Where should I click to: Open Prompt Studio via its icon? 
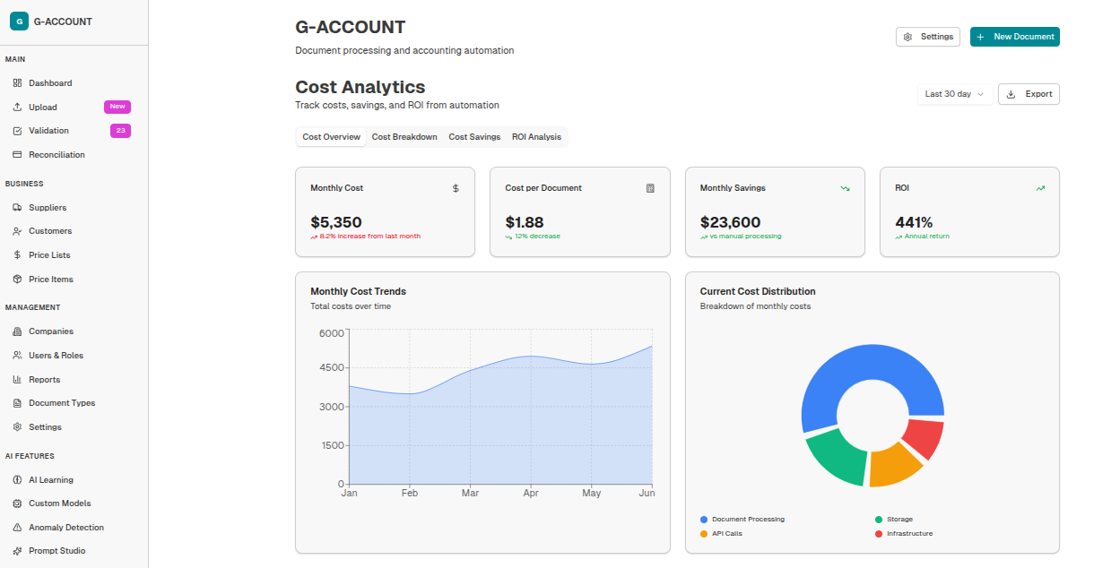click(x=16, y=550)
